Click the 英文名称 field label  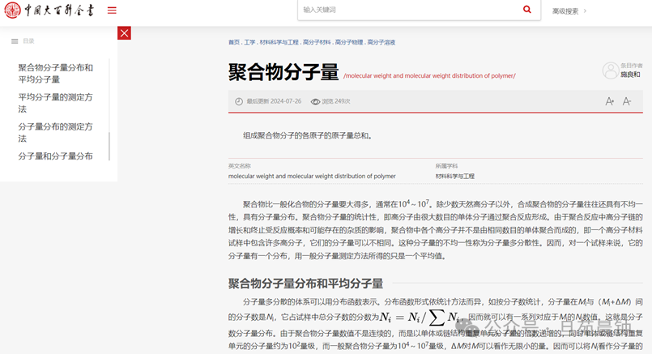pyautogui.click(x=240, y=166)
